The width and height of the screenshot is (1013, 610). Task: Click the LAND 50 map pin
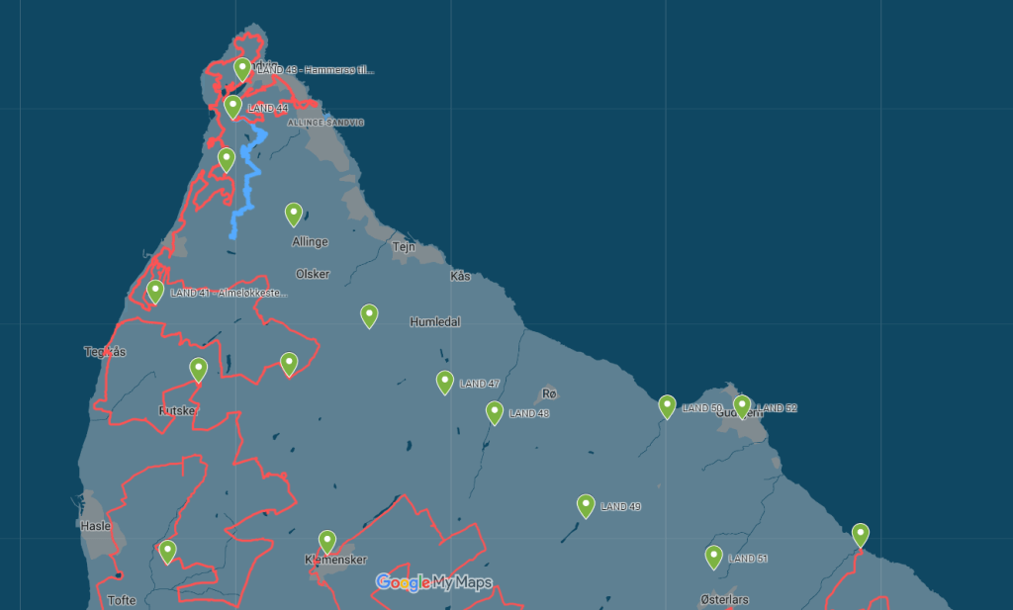[668, 406]
